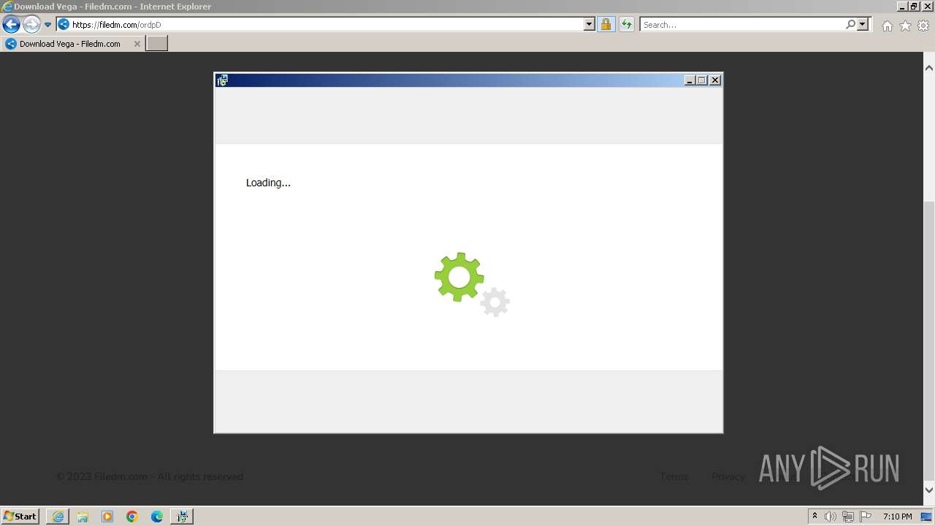Click in the IE Search box
The width and height of the screenshot is (935, 526).
[x=742, y=25]
